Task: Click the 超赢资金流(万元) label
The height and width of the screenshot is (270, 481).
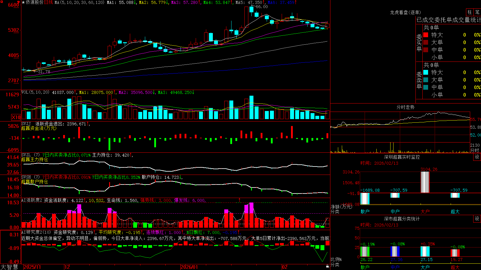Action: click(x=39, y=128)
